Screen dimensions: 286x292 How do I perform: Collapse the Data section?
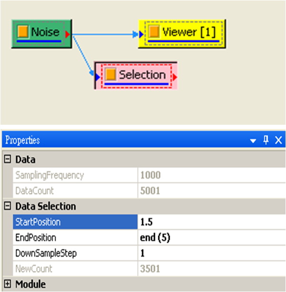[x=7, y=160]
